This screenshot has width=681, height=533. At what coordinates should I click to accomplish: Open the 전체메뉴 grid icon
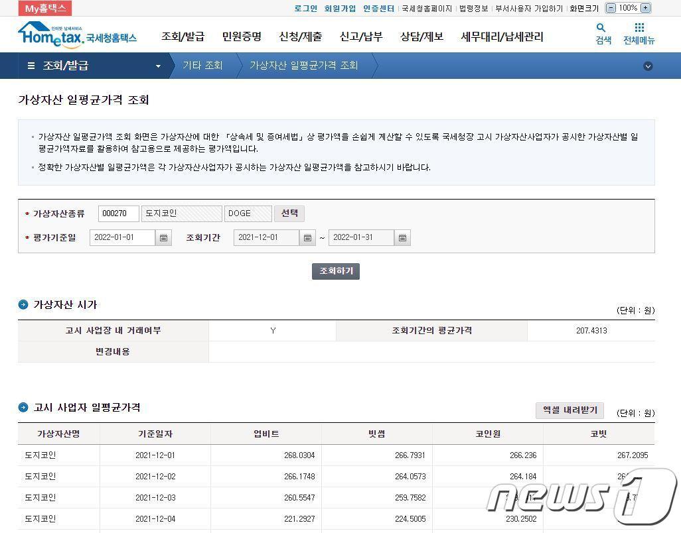coord(639,28)
